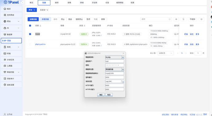Open 终端 terminal item in sidebar
The height and width of the screenshot is (116, 212).
click(11, 54)
